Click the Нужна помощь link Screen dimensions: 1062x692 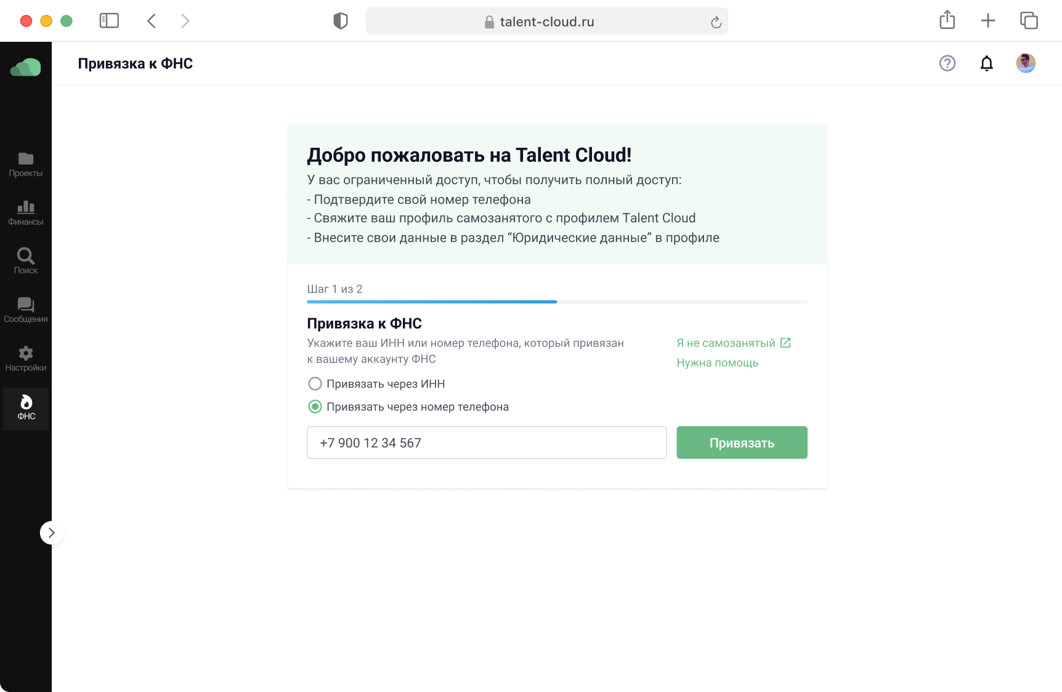pos(717,363)
